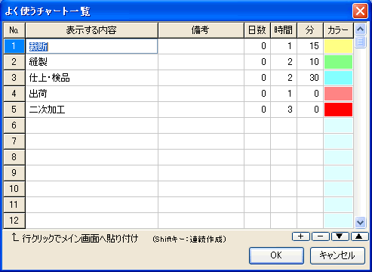
Task: Click row header number 7
Action: pyautogui.click(x=14, y=141)
